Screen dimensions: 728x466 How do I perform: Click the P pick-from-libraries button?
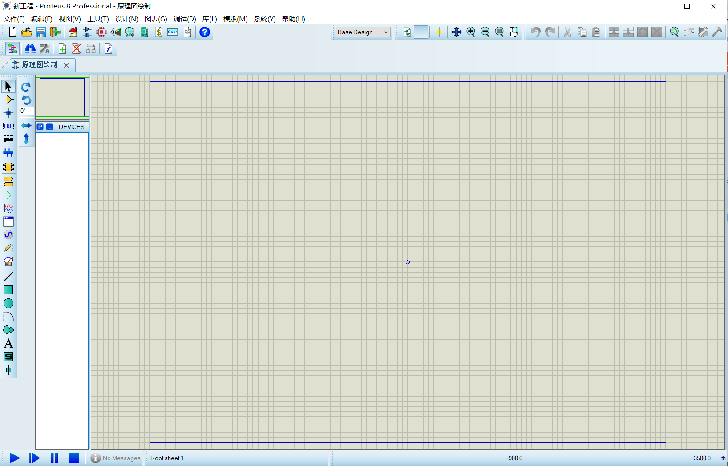click(x=40, y=127)
